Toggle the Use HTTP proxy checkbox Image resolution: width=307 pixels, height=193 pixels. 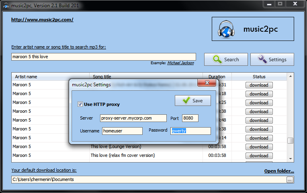pyautogui.click(x=80, y=104)
